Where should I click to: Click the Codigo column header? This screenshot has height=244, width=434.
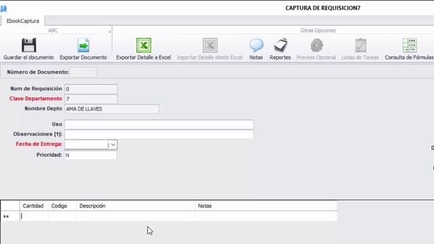[62, 206]
